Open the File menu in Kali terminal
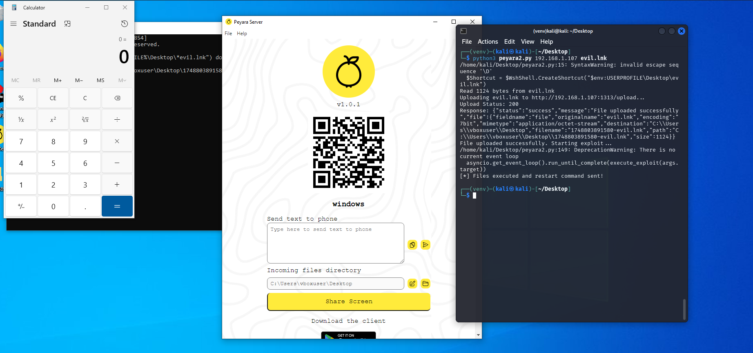This screenshot has width=753, height=353. tap(467, 42)
